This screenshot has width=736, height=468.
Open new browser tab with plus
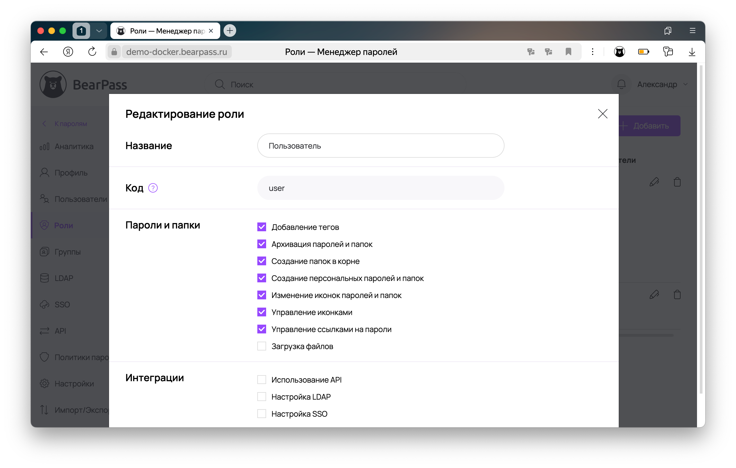coord(230,30)
